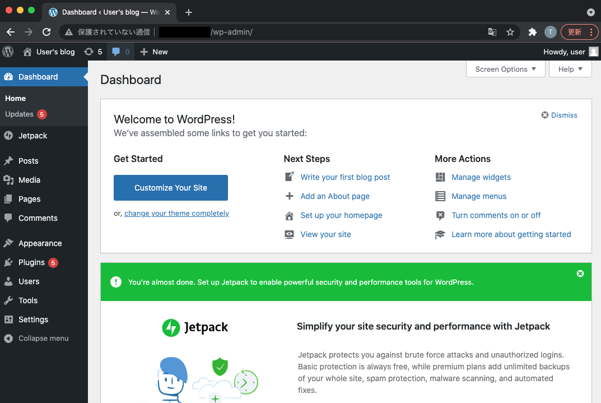
Task: Click the Customize Your Site button
Action: [171, 188]
